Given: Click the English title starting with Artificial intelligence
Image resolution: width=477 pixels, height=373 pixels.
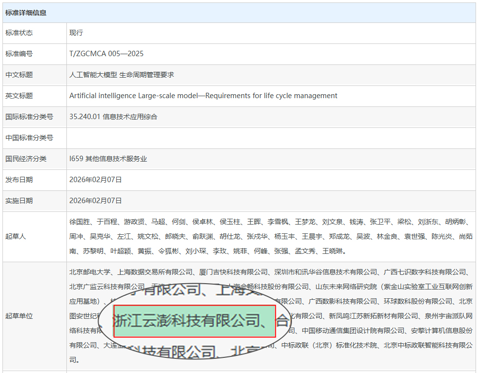Looking at the screenshot, I should click(x=203, y=96).
